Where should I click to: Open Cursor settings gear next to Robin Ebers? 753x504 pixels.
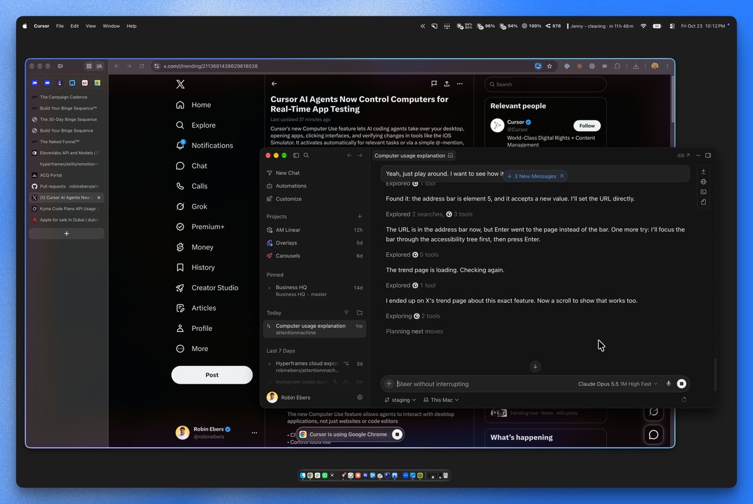(x=360, y=397)
